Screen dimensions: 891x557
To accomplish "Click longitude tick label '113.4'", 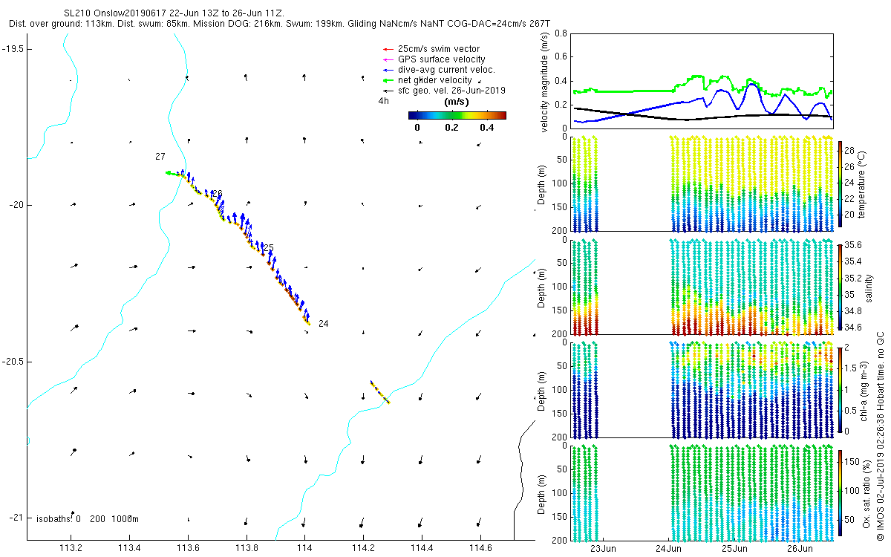I will pyautogui.click(x=129, y=549).
